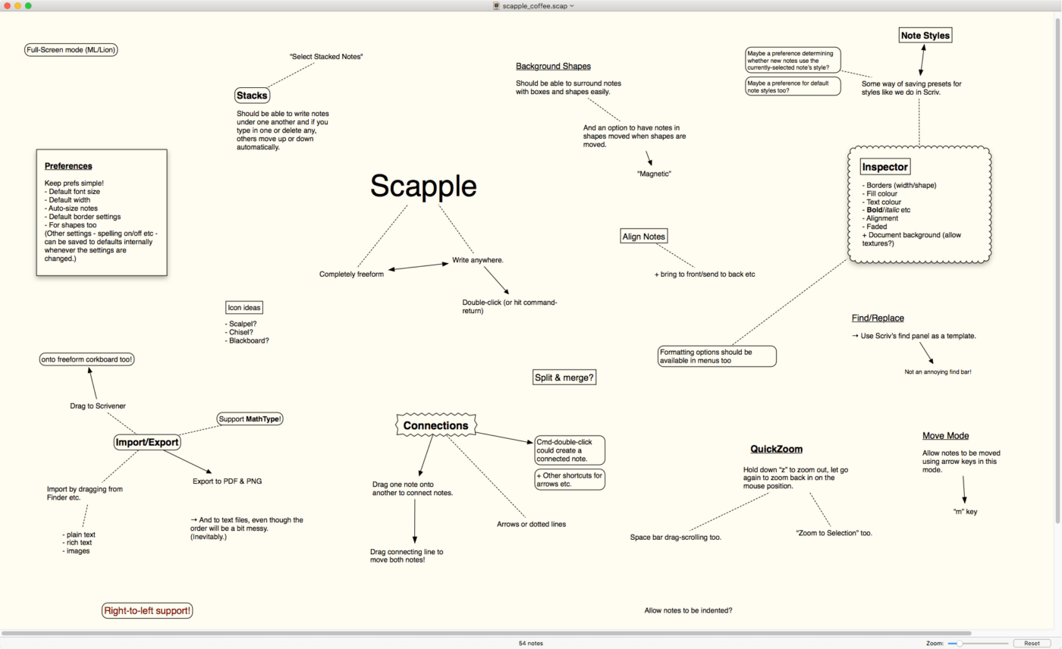
Task: Click the 54 notes status text
Action: pos(531,643)
